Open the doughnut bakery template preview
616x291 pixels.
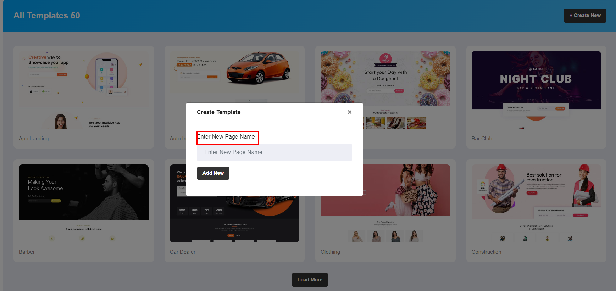[385, 79]
